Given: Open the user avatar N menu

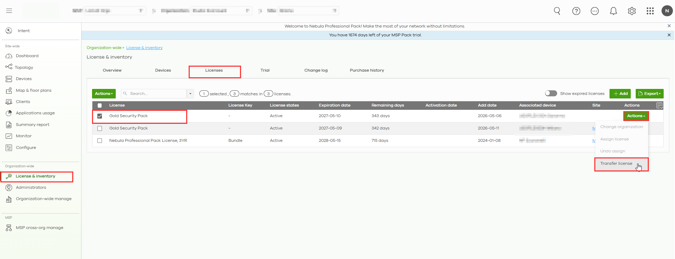Looking at the screenshot, I should point(667,11).
